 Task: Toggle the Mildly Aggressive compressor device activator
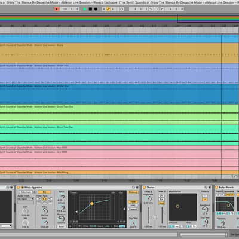point(19,188)
